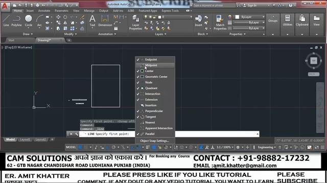
Task: Open the object color ByLayer swatch
Action: click(x=237, y=17)
